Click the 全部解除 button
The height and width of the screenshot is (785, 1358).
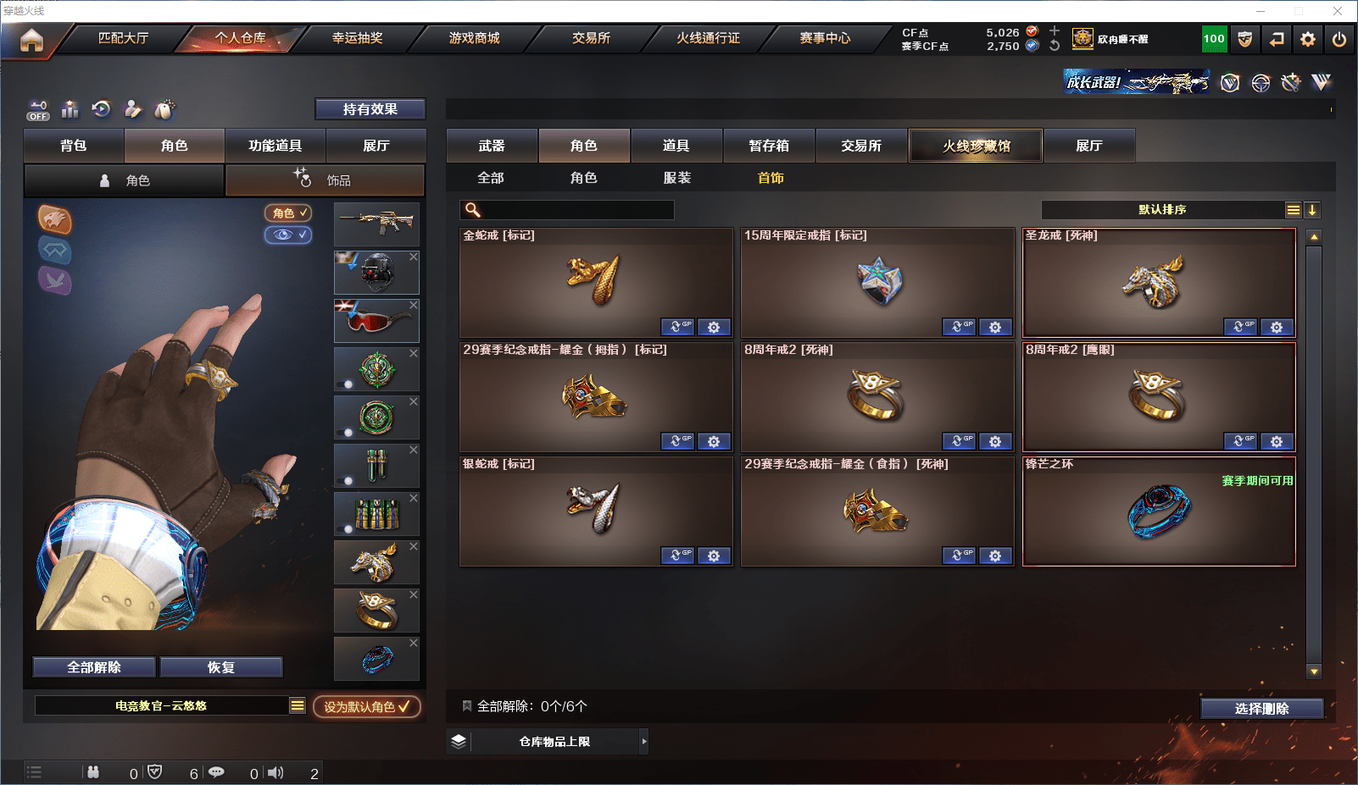(x=94, y=667)
